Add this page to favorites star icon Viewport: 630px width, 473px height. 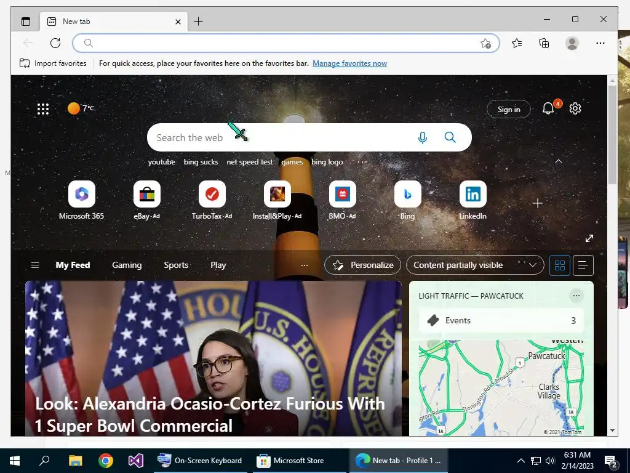[486, 44]
